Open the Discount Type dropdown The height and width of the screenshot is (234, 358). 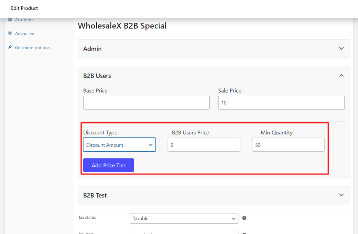[120, 145]
